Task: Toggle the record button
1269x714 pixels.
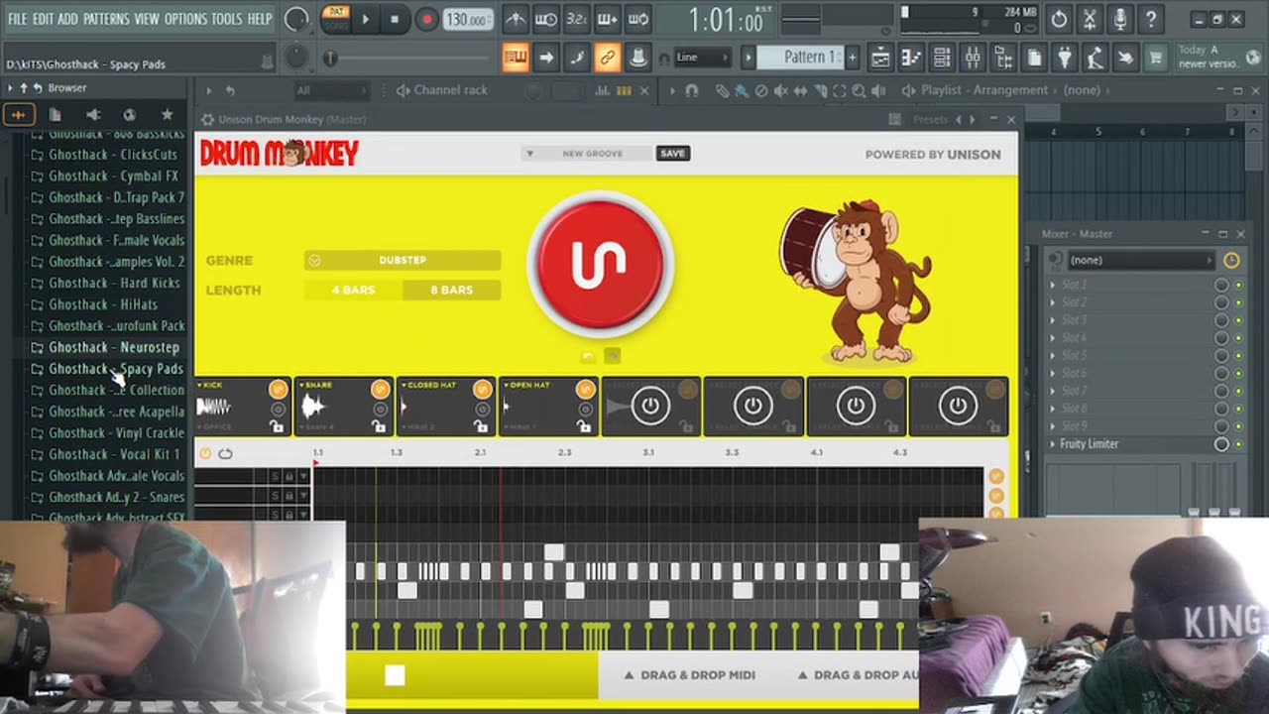Action: [x=426, y=19]
